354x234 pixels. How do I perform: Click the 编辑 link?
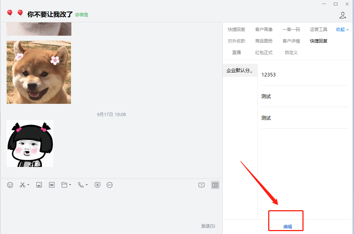pos(288,226)
